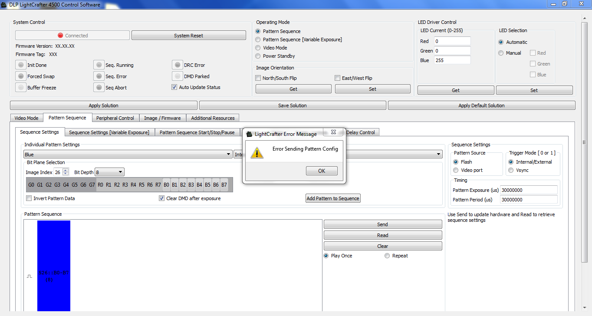The height and width of the screenshot is (316, 592).
Task: Click the Save Solution button
Action: pyautogui.click(x=293, y=105)
